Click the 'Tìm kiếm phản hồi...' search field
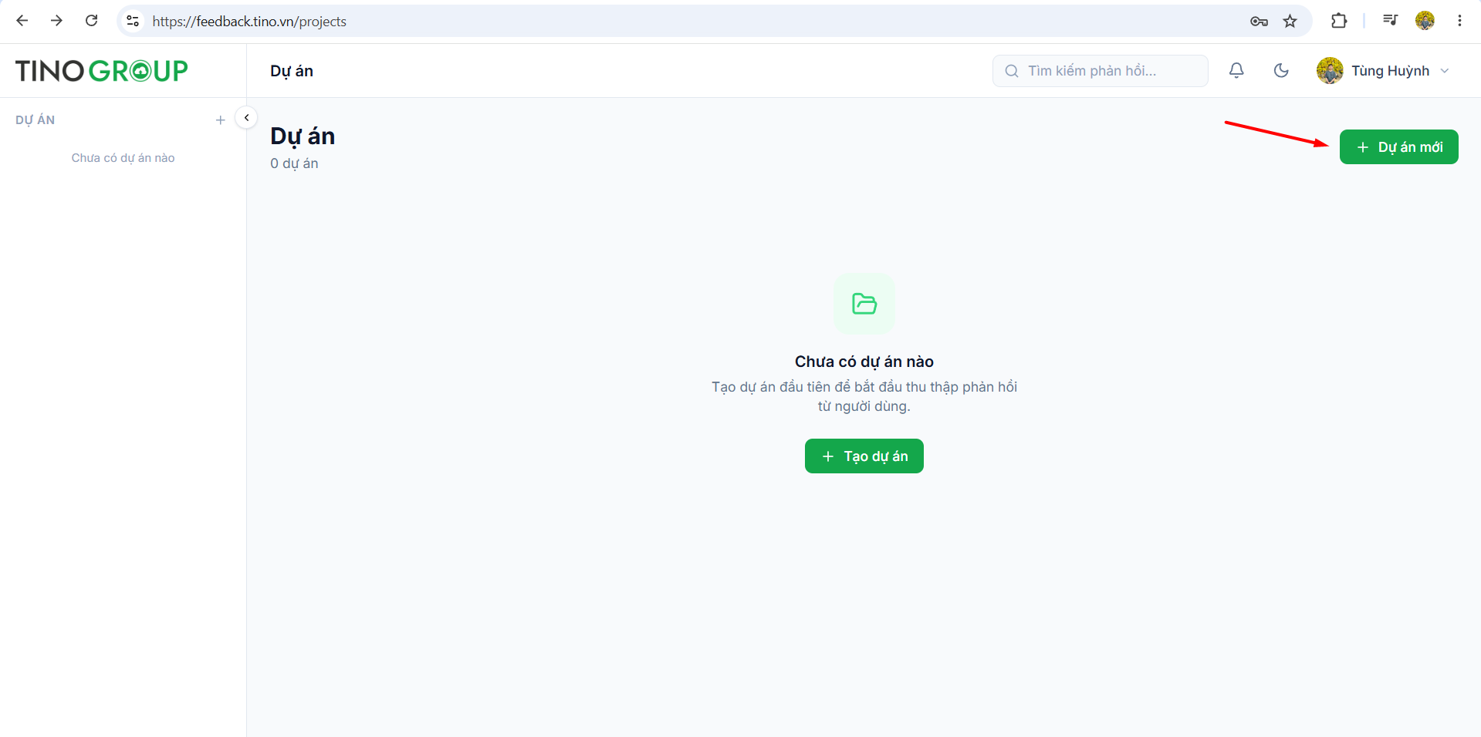 click(1100, 71)
